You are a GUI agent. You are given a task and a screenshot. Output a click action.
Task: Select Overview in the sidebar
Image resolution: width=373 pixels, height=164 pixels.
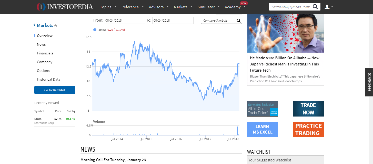[45, 36]
